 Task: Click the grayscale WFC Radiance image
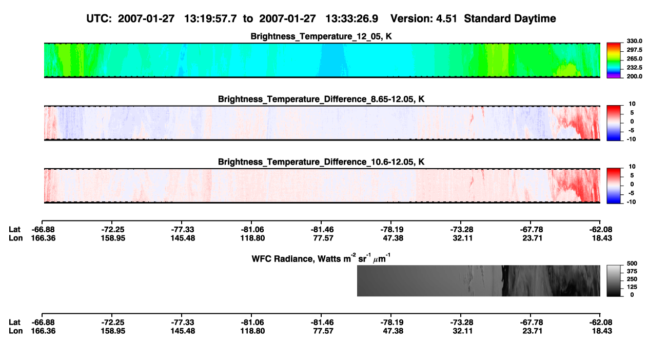(x=479, y=280)
